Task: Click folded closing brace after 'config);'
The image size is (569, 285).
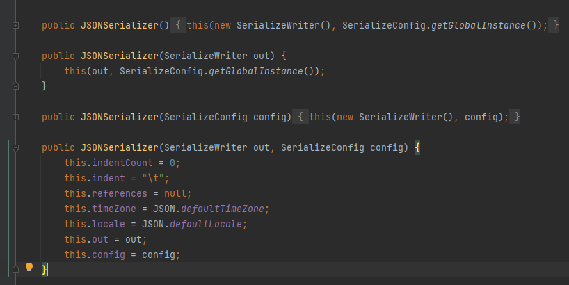Action: click(x=516, y=117)
